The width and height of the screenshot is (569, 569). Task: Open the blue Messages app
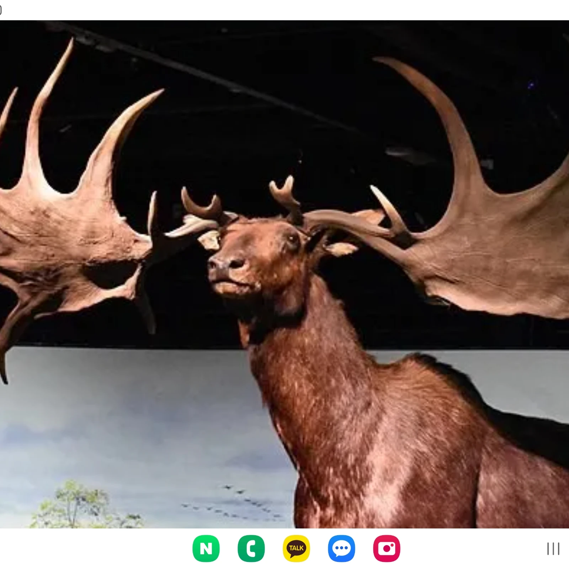click(x=341, y=548)
